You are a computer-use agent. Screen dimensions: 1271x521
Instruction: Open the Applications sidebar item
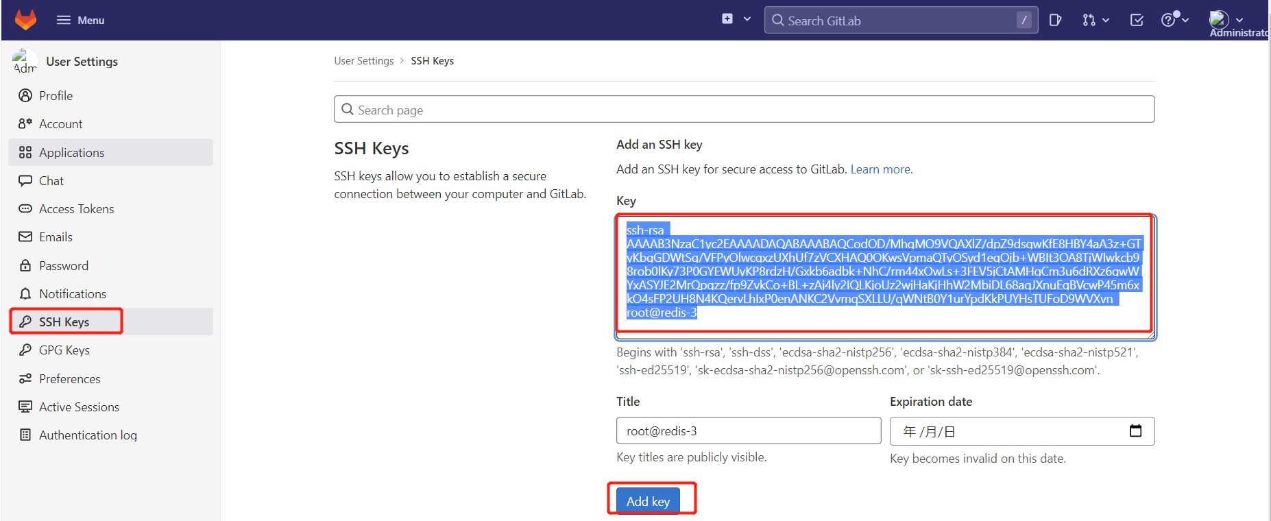point(111,152)
